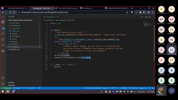Change encoding via UTF-8 status entry
Screen dimensions: 178x100
pyautogui.click(x=113, y=88)
